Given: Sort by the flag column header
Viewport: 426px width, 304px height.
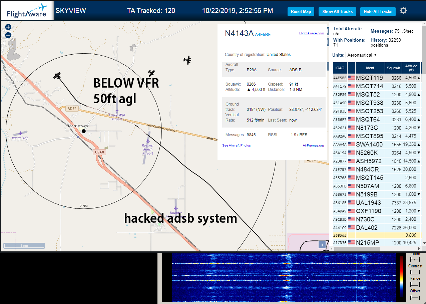Looking at the screenshot, I should point(351,68).
